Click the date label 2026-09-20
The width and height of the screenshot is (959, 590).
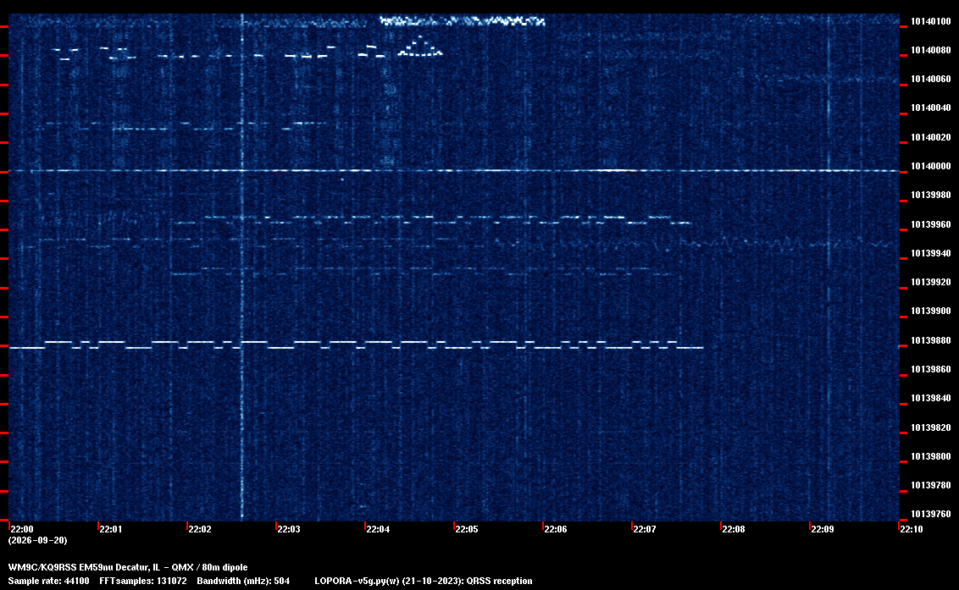[x=37, y=540]
